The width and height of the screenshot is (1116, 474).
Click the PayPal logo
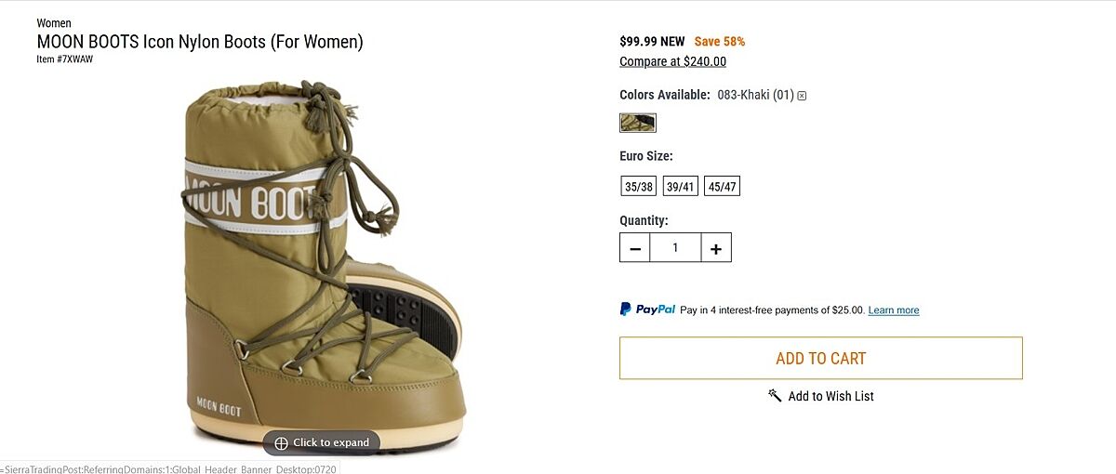[x=647, y=309]
